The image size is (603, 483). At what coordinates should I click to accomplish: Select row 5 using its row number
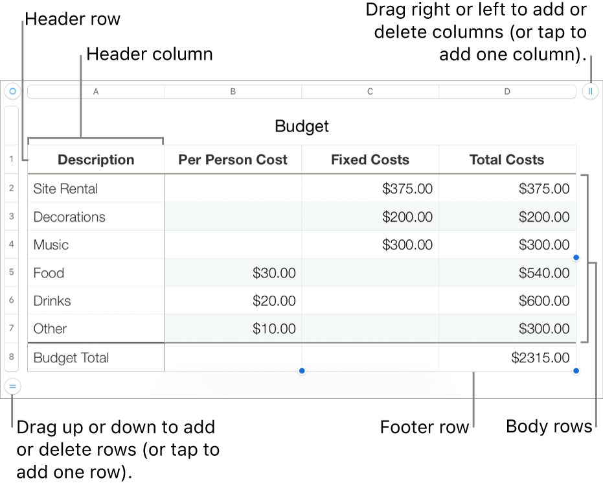click(x=11, y=273)
